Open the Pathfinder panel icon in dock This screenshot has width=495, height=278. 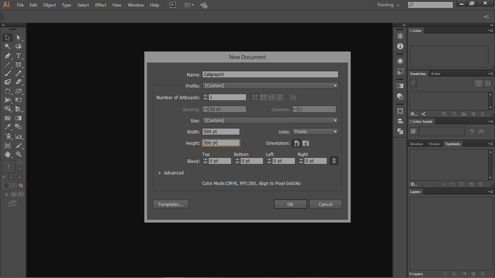400,131
